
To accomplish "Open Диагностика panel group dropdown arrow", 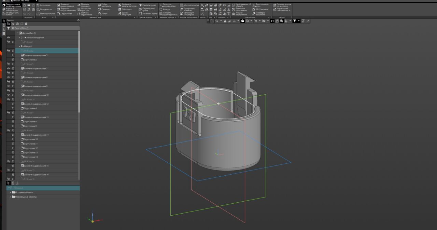I will point(269,17).
